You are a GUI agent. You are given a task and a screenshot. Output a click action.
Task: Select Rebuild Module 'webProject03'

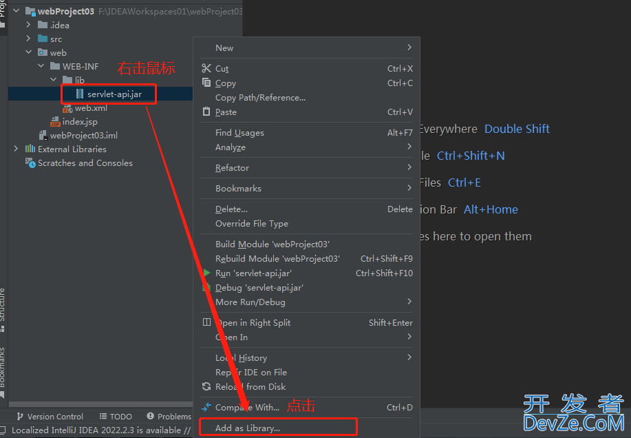[x=307, y=258]
